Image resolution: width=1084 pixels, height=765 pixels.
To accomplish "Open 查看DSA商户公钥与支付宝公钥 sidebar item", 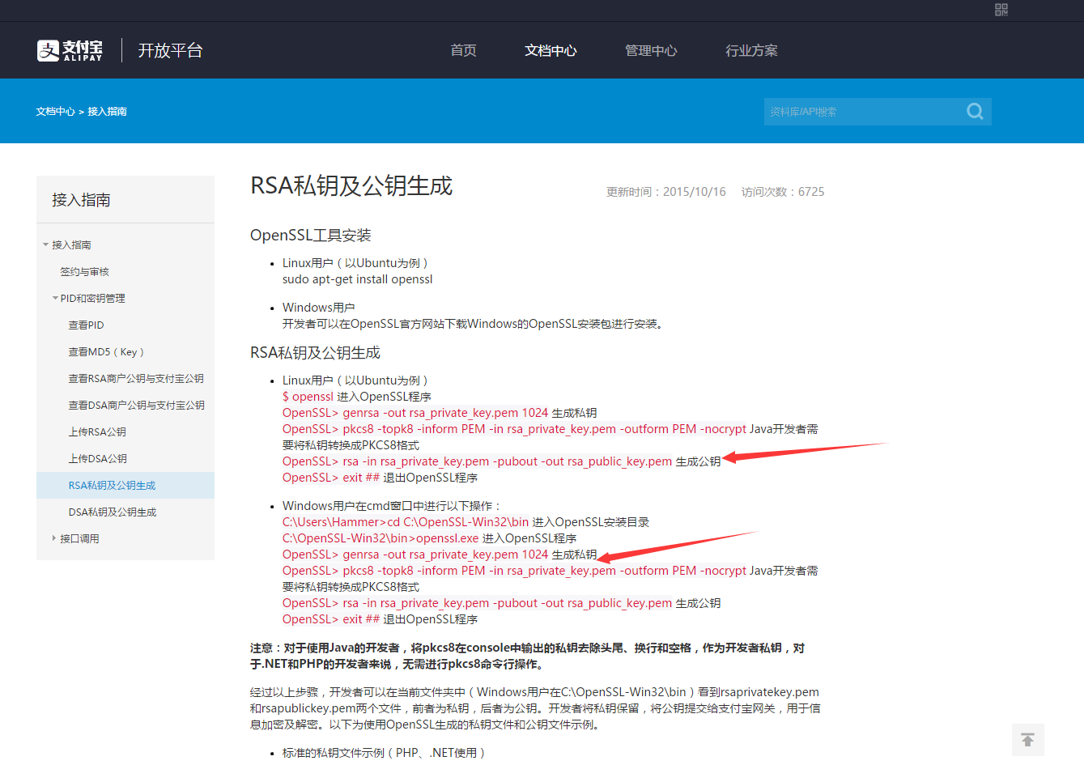I will tap(136, 405).
